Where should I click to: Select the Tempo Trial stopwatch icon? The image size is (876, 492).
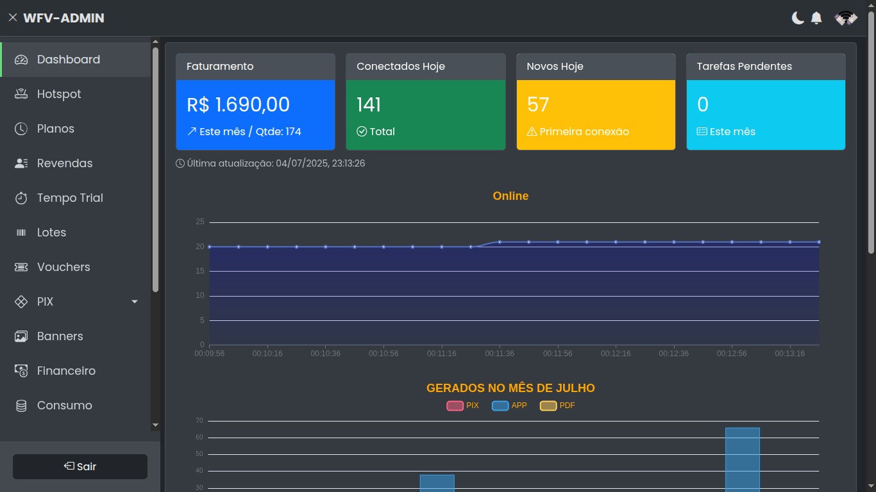point(21,197)
